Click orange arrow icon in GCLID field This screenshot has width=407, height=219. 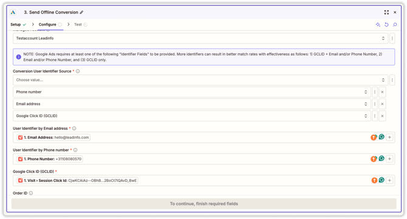(374, 180)
